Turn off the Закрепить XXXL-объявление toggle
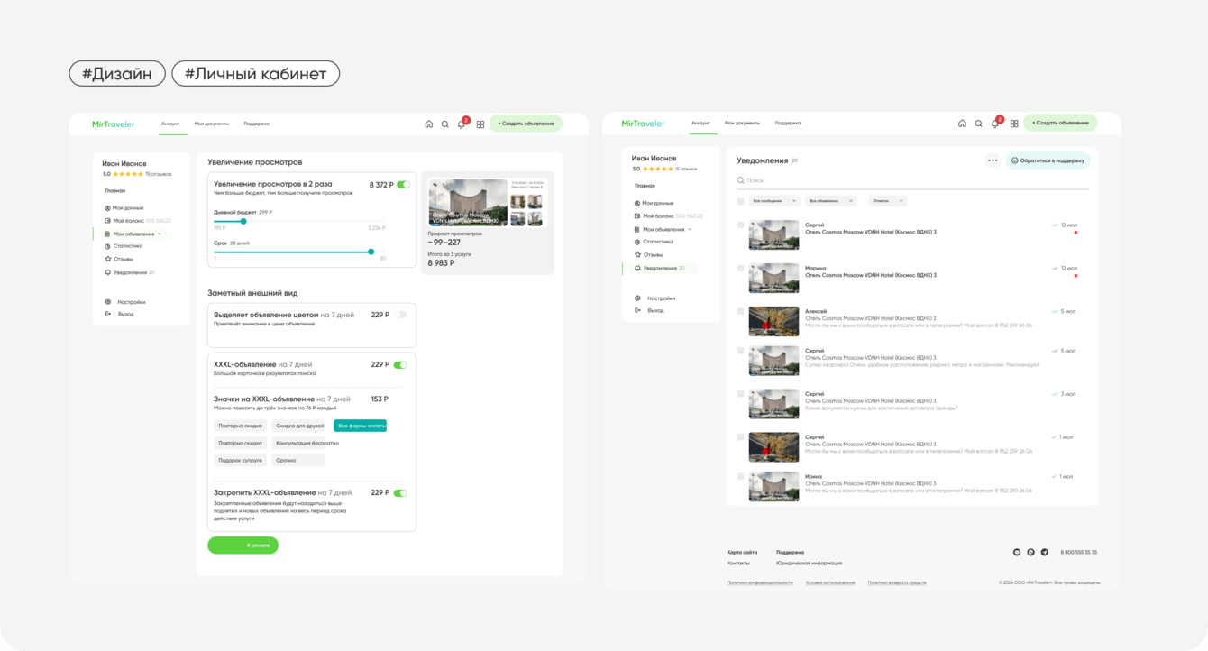The width and height of the screenshot is (1208, 651). point(400,493)
